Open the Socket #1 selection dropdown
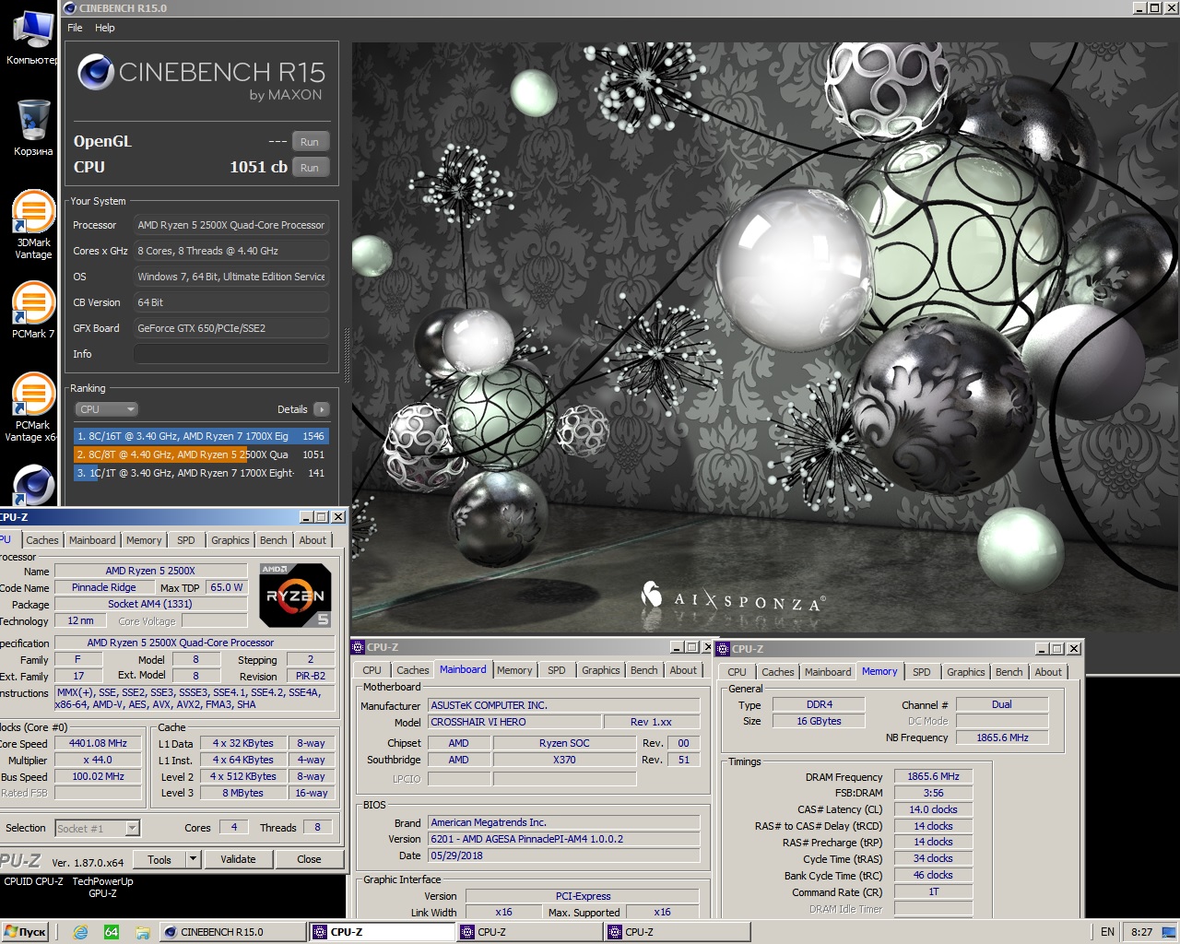Image resolution: width=1180 pixels, height=944 pixels. (x=97, y=828)
